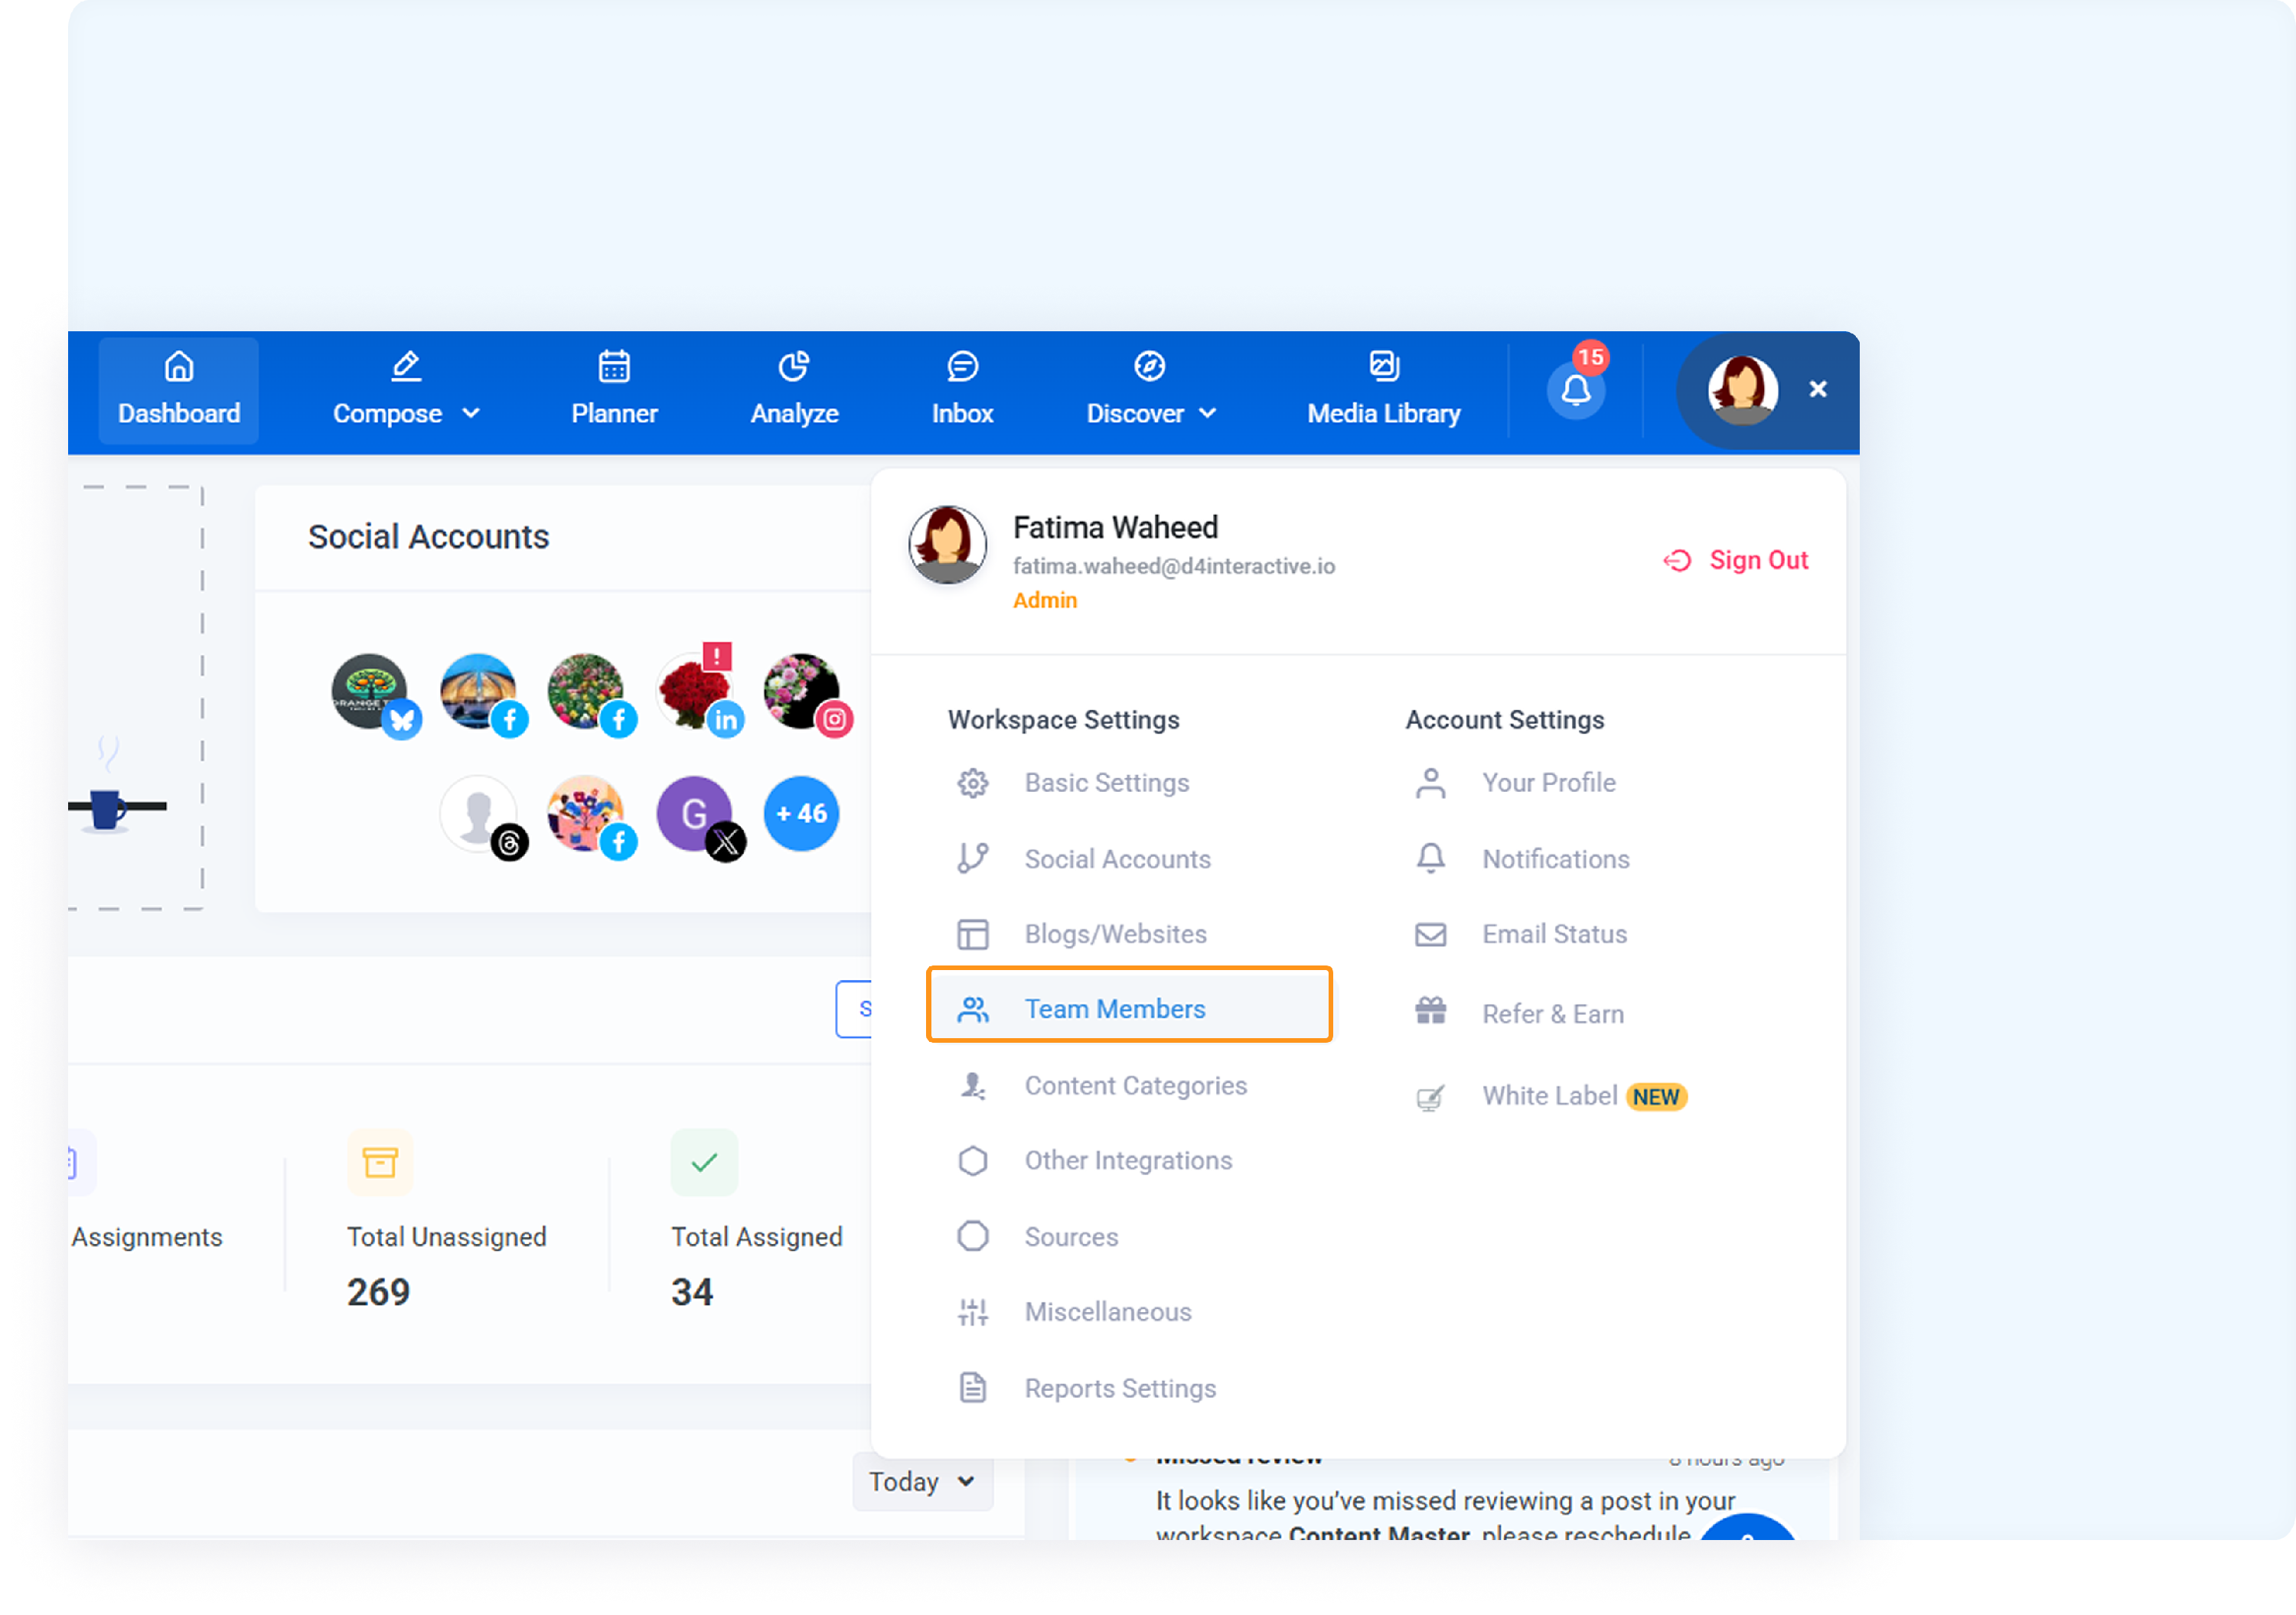Open Email Status settings
The image size is (2296, 1615).
point(1555,933)
